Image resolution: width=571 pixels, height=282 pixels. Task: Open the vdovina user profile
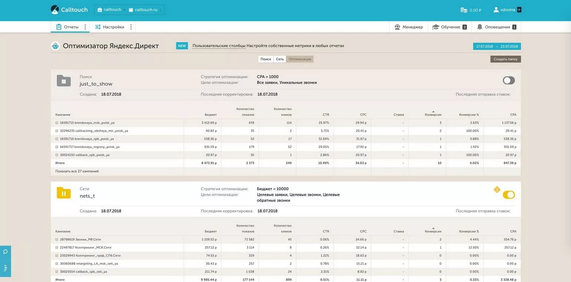click(x=504, y=10)
